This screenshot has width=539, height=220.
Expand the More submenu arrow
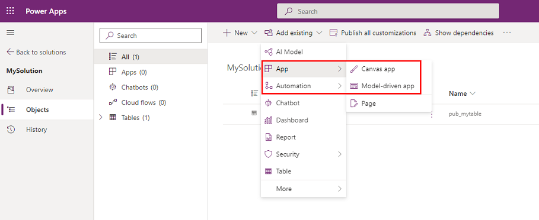340,189
